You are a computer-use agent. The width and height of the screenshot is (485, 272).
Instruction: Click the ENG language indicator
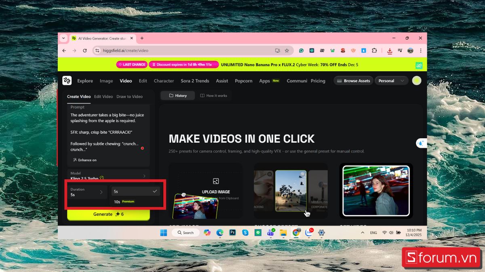point(373,233)
